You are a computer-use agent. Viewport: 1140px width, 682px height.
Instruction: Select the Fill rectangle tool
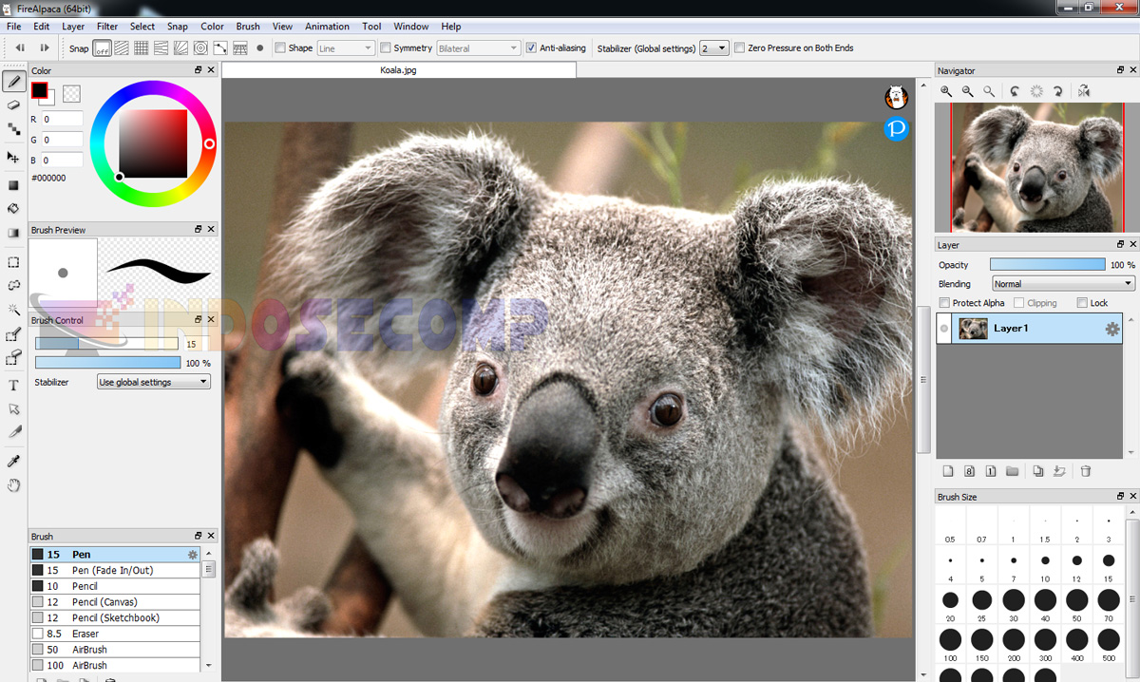(13, 185)
